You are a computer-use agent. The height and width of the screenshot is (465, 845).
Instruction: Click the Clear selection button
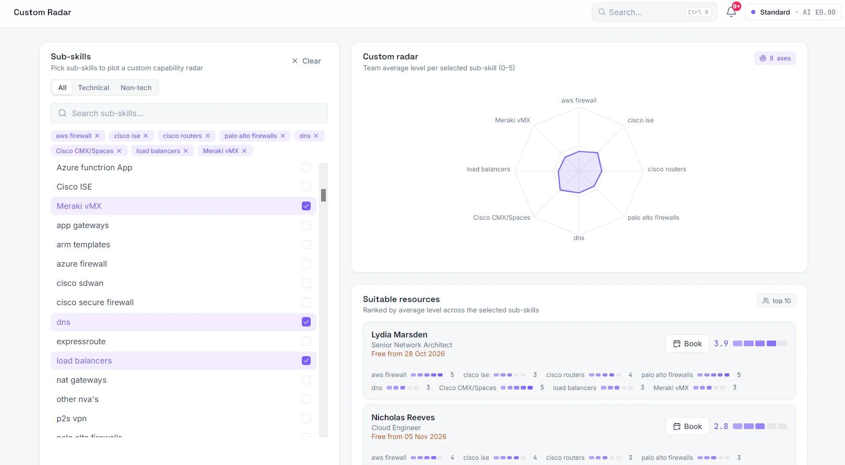point(307,61)
